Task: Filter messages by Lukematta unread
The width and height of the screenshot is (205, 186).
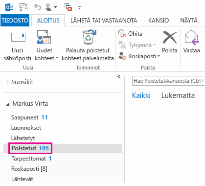Action: click(x=178, y=95)
